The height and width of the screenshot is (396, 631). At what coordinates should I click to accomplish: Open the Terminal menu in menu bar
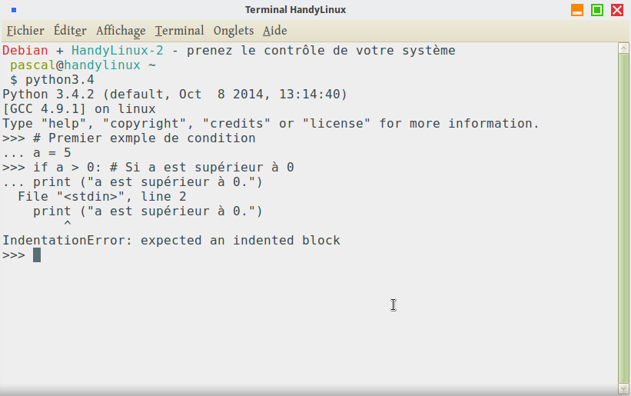tap(179, 31)
